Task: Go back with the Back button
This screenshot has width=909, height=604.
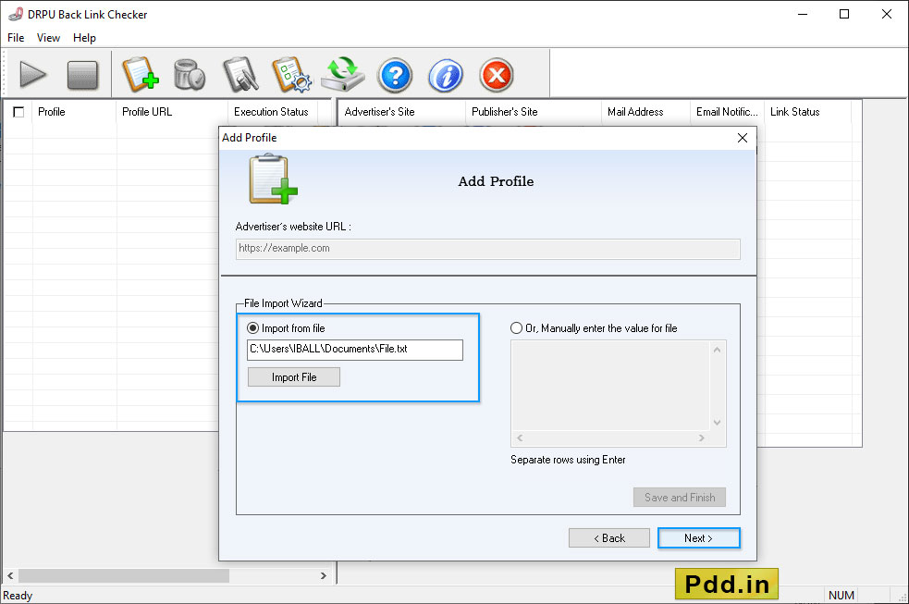Action: coord(609,538)
